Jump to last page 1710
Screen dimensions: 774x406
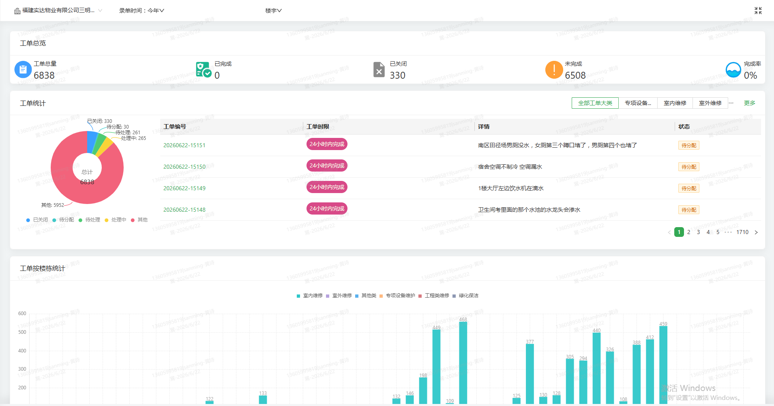tap(742, 232)
